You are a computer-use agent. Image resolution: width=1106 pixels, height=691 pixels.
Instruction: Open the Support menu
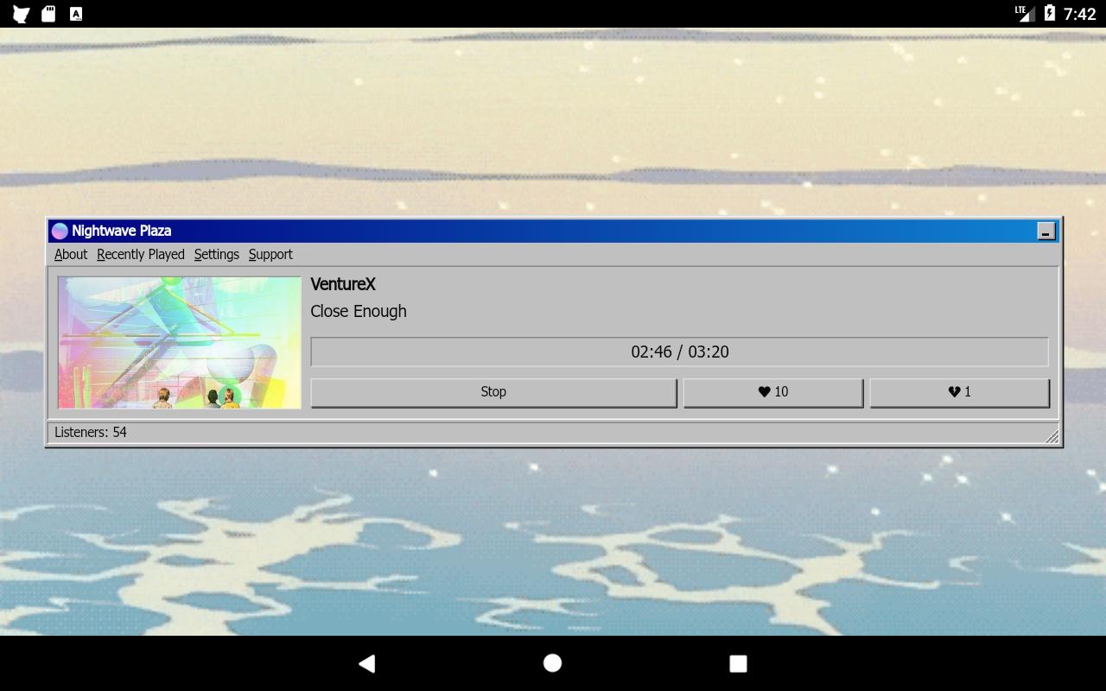[x=270, y=254]
